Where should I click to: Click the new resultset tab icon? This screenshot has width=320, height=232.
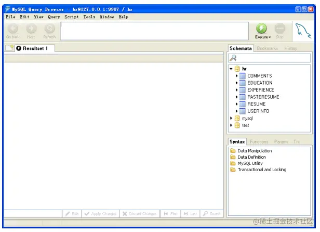click(9, 48)
